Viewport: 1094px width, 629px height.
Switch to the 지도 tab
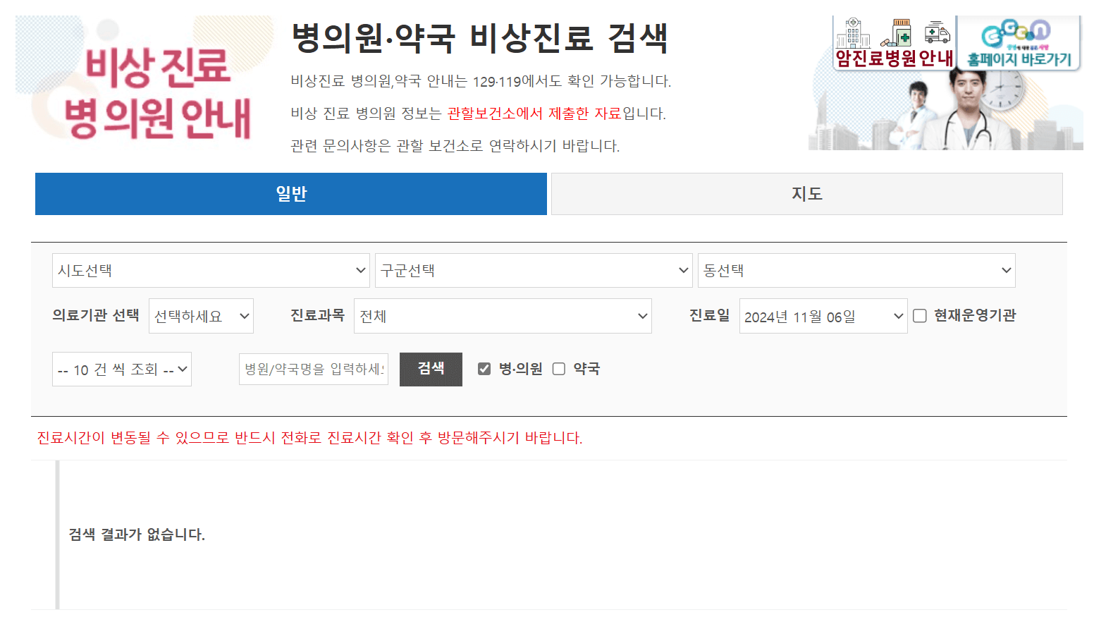coord(806,193)
